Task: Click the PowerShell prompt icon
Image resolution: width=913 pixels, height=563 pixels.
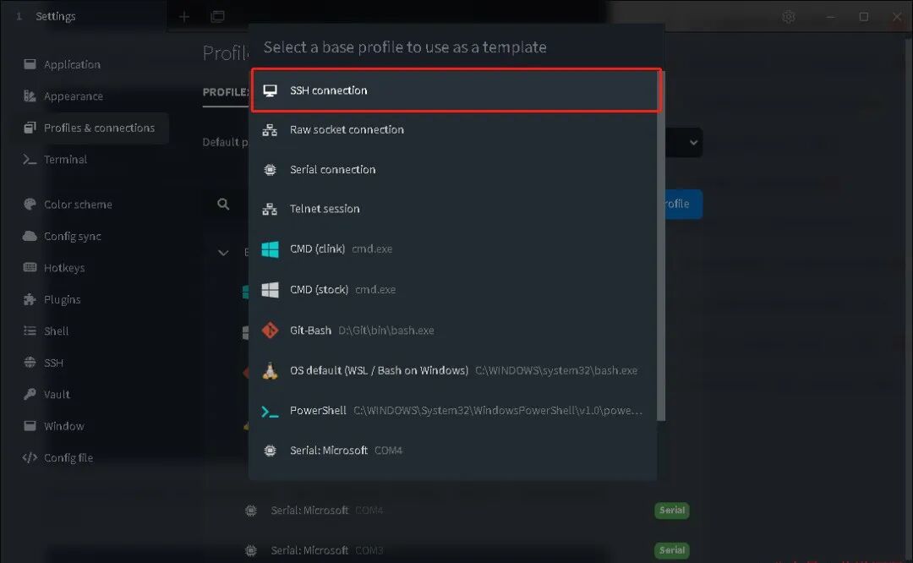Action: tap(270, 411)
